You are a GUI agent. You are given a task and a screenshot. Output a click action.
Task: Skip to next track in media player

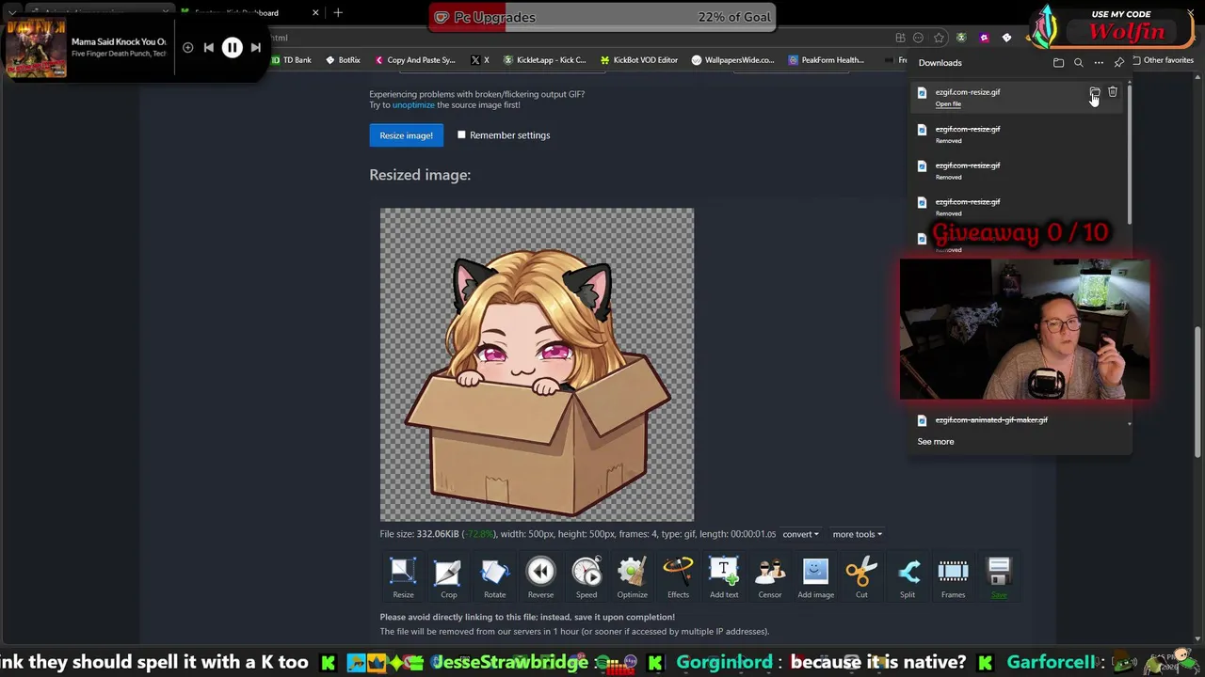255,48
